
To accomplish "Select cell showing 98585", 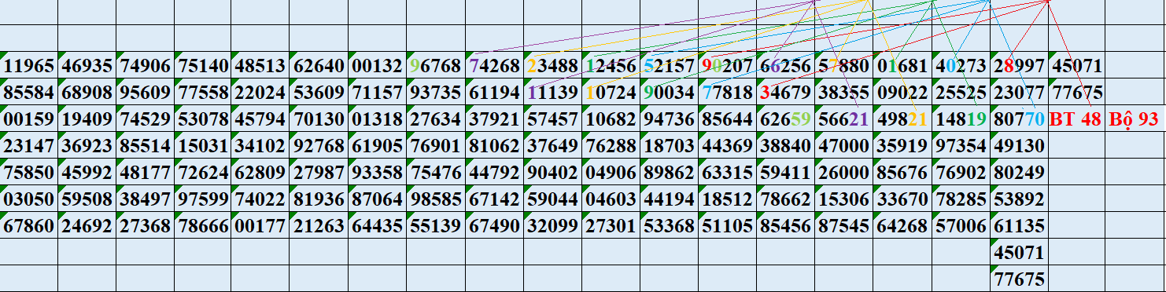I will pos(436,199).
